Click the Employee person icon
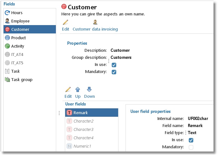 click(7, 21)
